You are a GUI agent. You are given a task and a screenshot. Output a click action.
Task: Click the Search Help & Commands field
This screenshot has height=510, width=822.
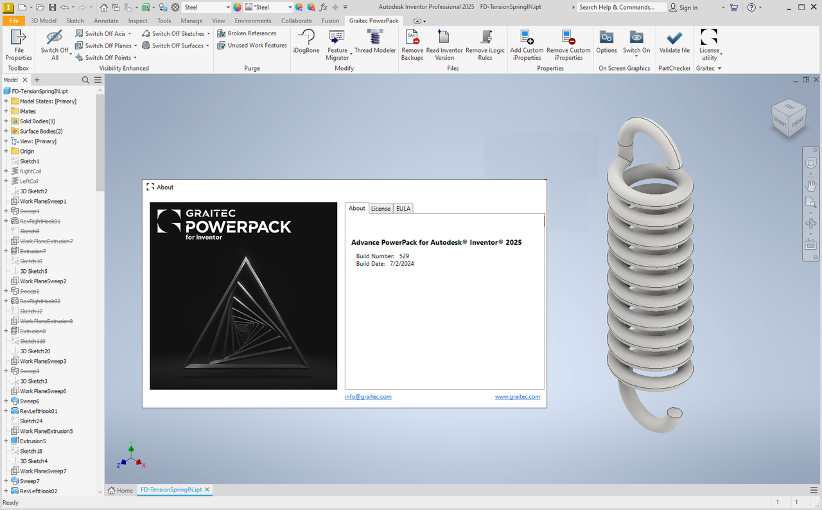pyautogui.click(x=620, y=7)
